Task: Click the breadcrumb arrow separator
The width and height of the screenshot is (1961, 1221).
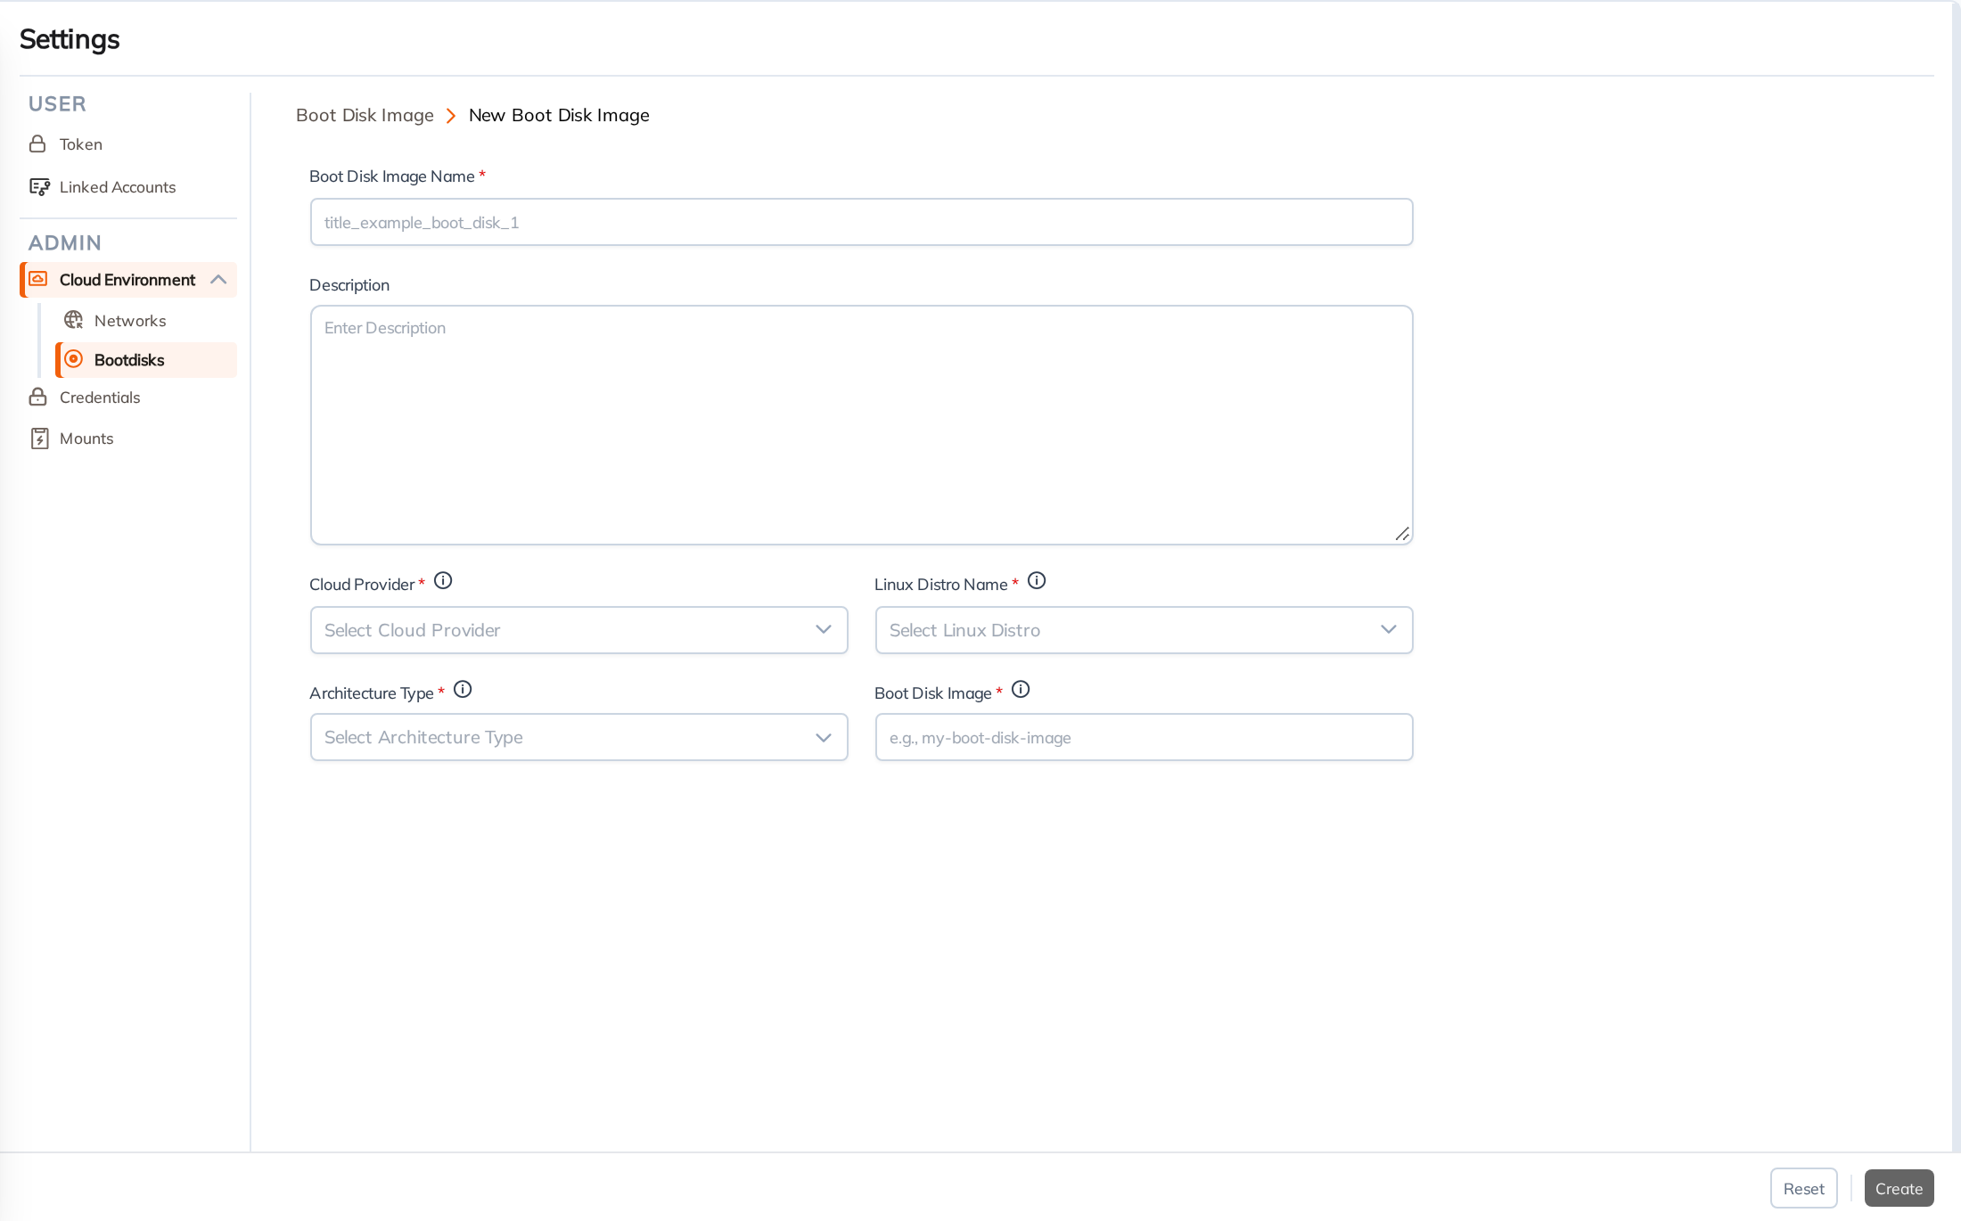Action: pyautogui.click(x=451, y=116)
